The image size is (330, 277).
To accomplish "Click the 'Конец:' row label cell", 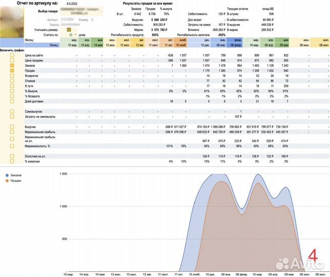I will [x=55, y=45].
